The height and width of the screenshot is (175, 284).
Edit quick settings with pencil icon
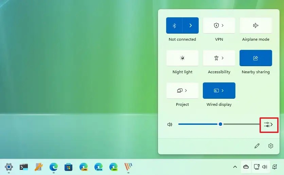point(257,146)
